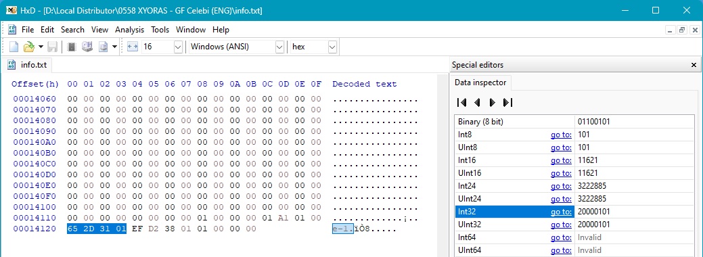Select the Int16 value 11621

pos(588,160)
